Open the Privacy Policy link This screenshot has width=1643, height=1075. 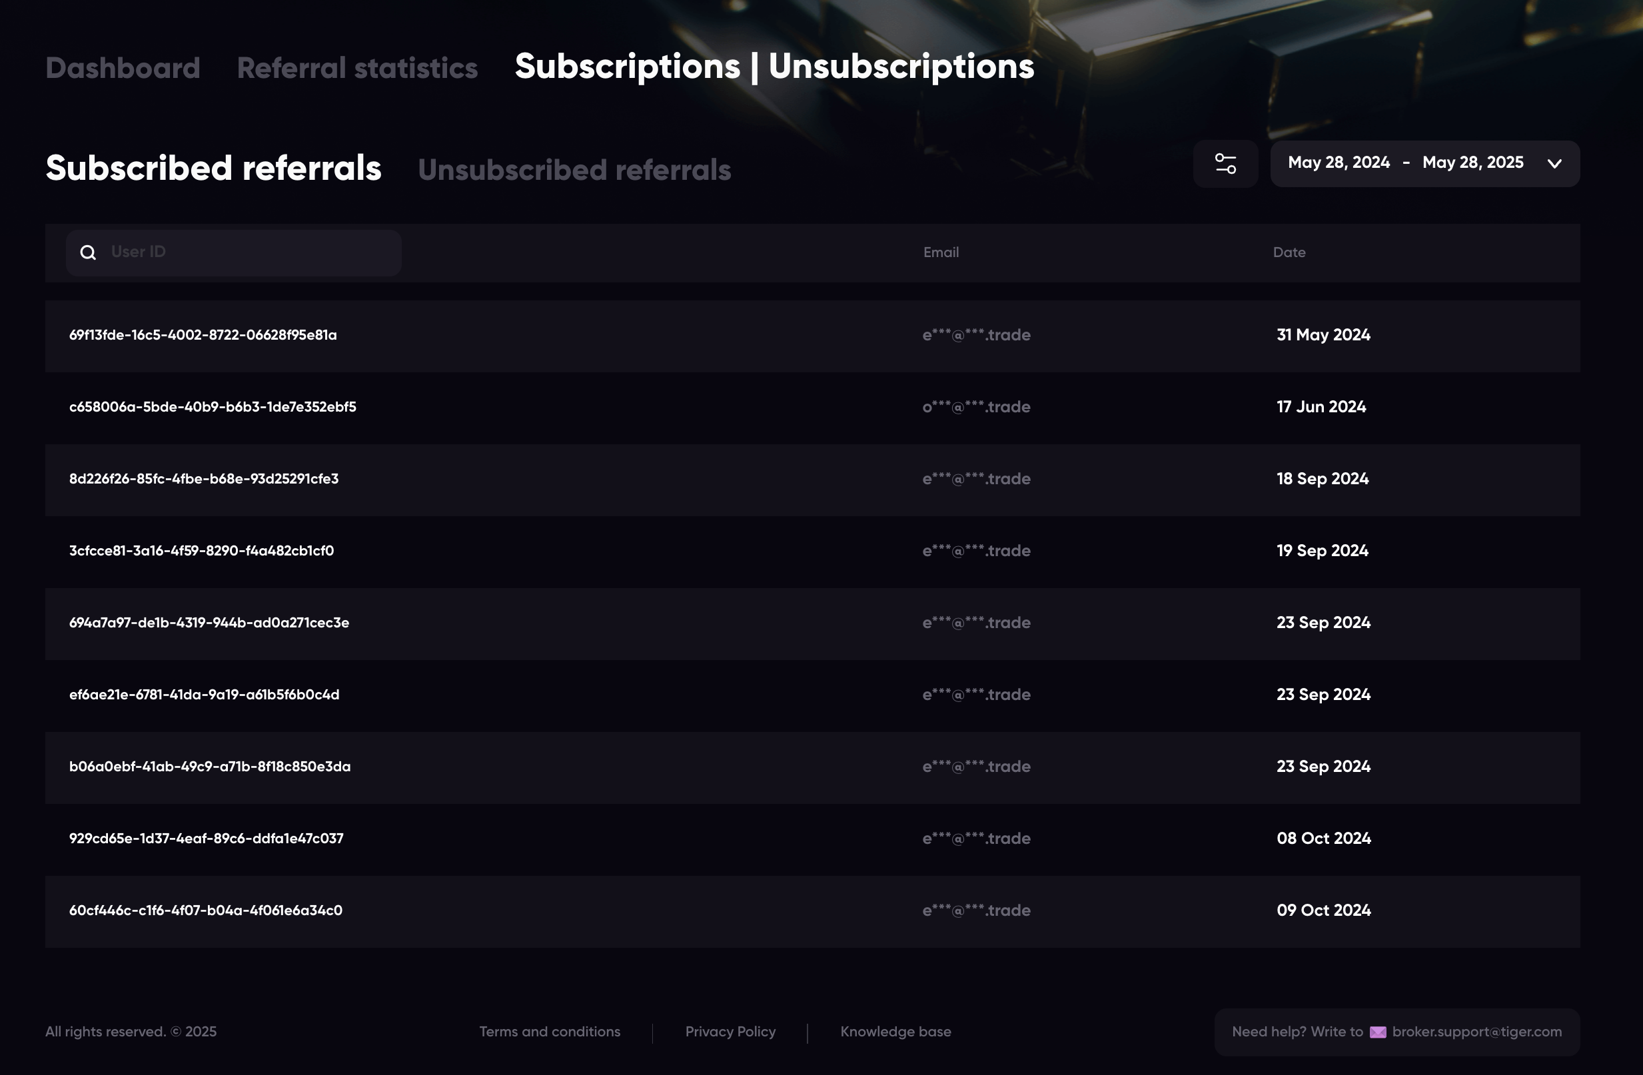click(730, 1032)
